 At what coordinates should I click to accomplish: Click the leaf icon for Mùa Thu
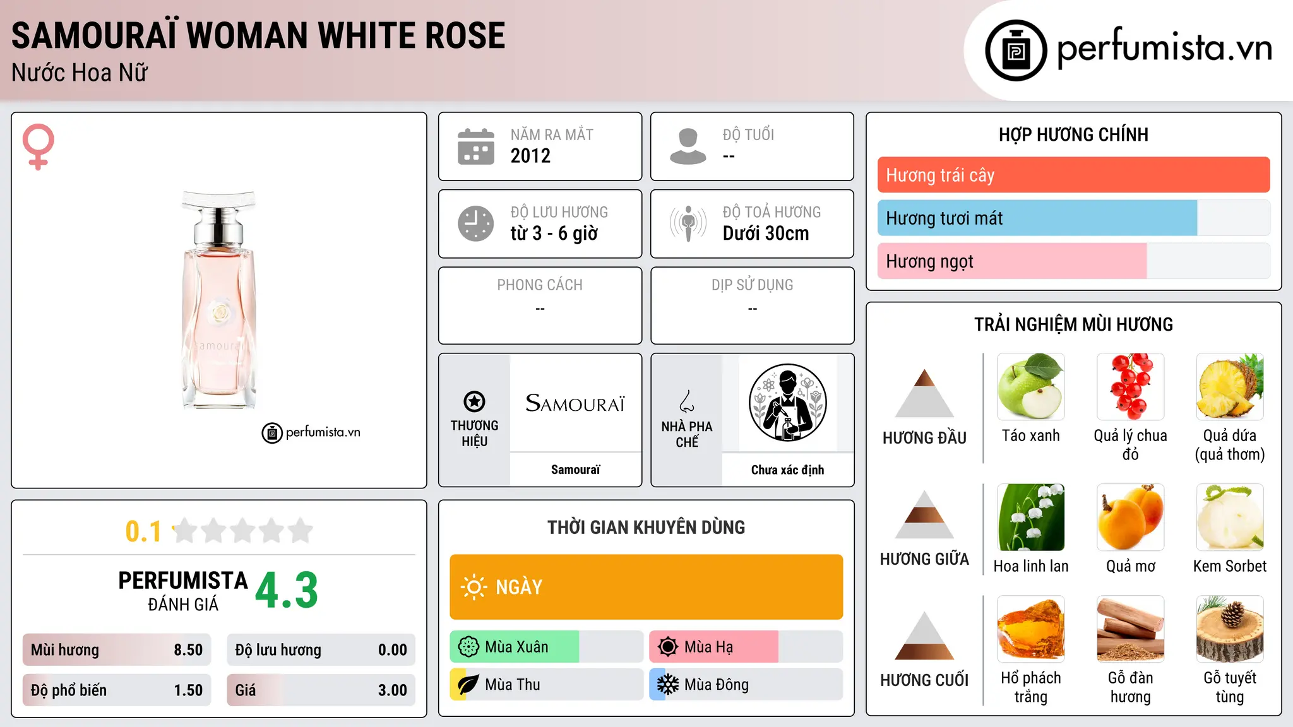[x=468, y=685]
